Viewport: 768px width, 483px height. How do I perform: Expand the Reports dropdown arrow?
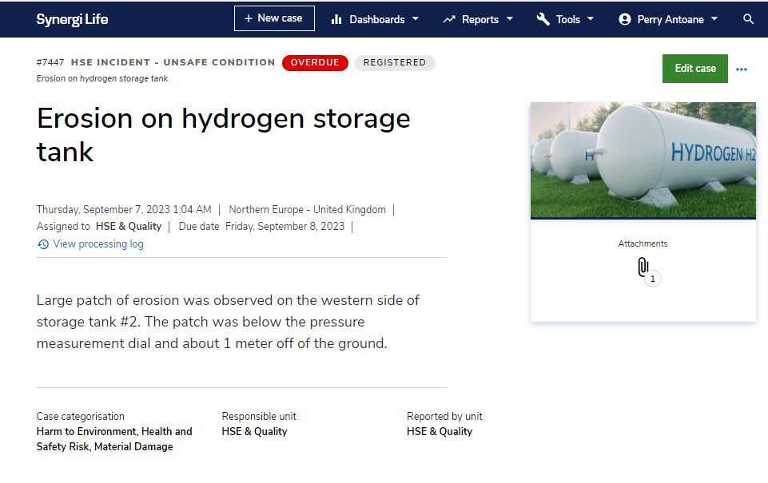pos(509,18)
